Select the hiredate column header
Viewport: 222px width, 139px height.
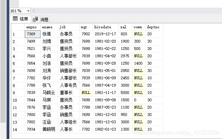[x=106, y=27]
